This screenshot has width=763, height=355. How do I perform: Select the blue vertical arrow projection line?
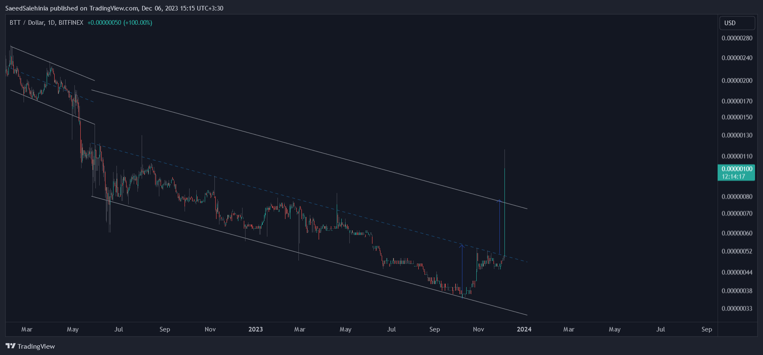[x=499, y=227]
